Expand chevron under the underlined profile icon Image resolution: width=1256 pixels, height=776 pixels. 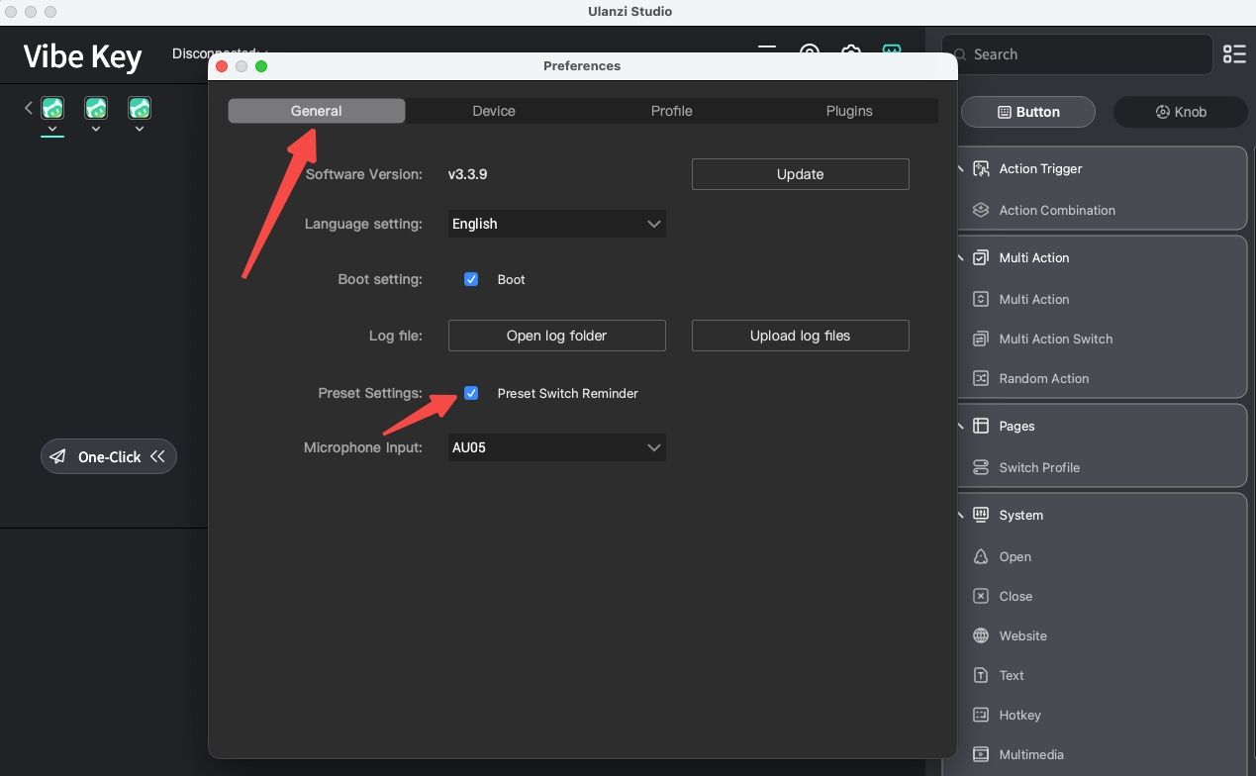(x=52, y=129)
